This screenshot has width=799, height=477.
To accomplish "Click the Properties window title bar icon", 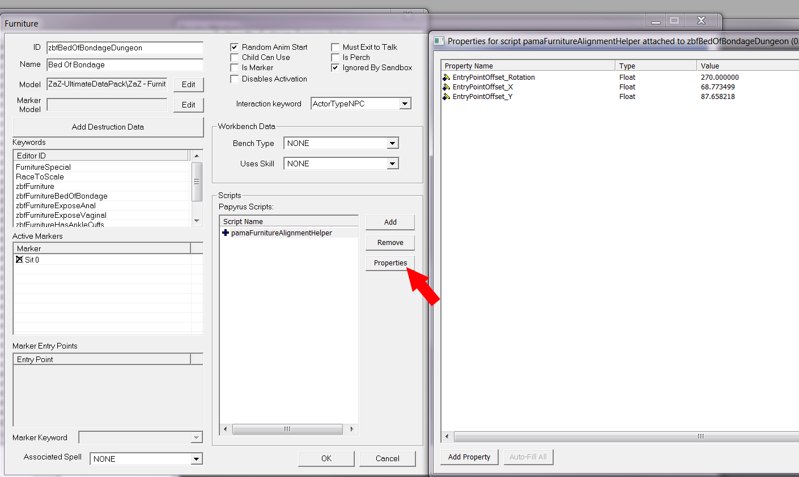I will pyautogui.click(x=437, y=41).
